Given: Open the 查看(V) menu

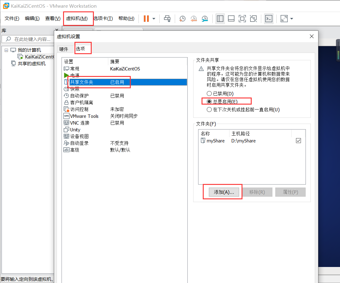Looking at the screenshot, I should 53,18.
